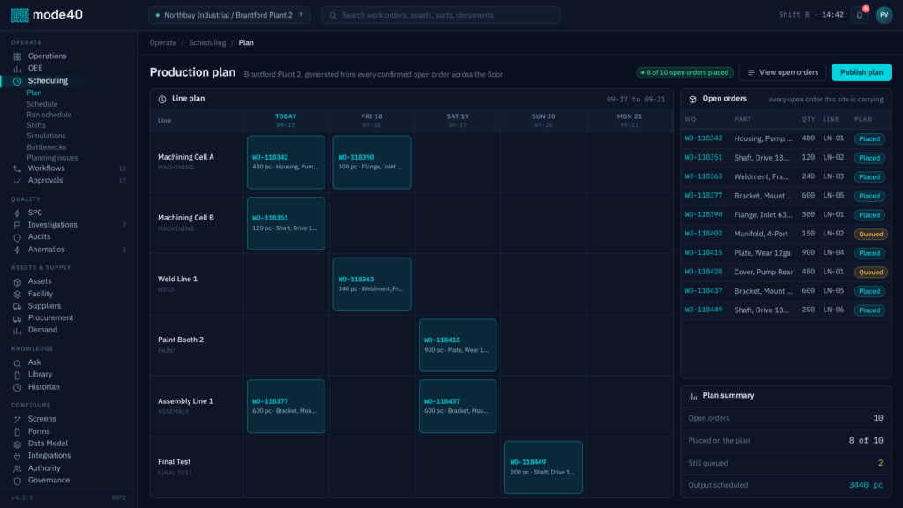
Task: Open Planning issues in sidebar
Action: tap(52, 158)
